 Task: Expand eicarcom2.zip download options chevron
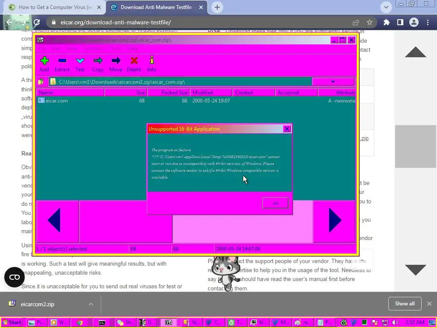coord(91,304)
